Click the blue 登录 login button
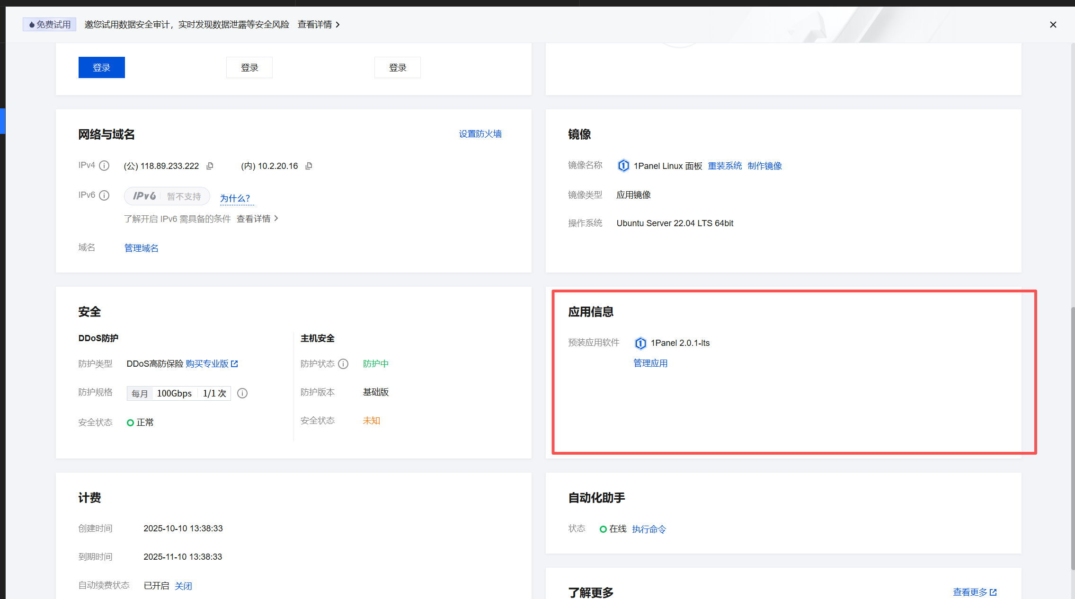 point(101,67)
